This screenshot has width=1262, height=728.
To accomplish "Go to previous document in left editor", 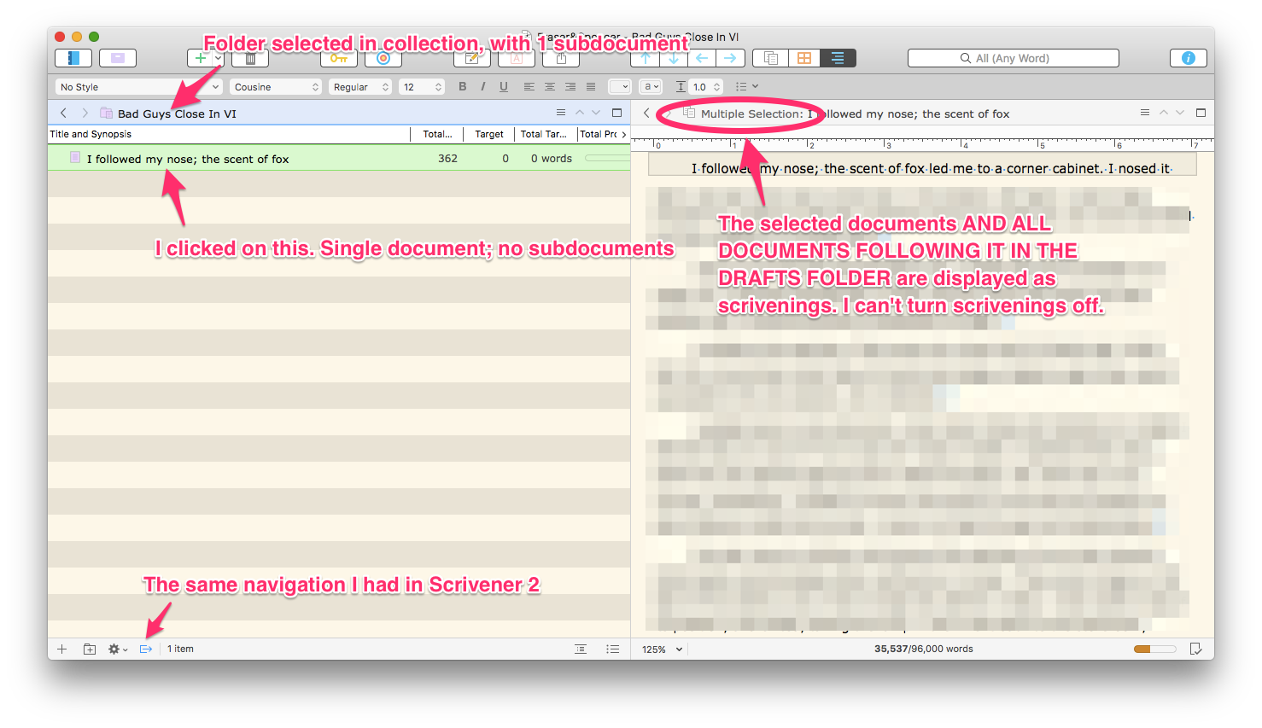I will (580, 113).
